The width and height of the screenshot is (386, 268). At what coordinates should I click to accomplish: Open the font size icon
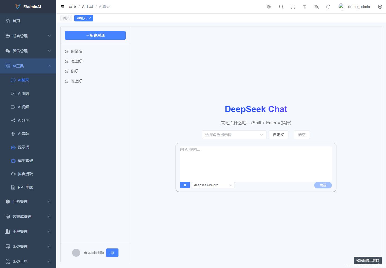pyautogui.click(x=305, y=7)
